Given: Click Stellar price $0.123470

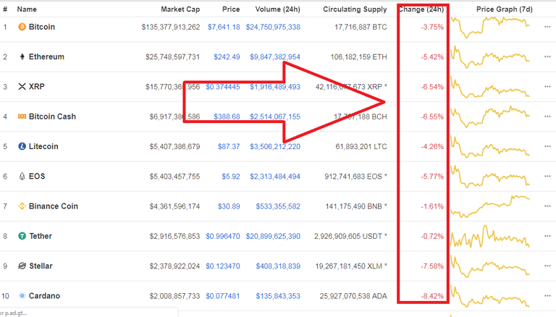Looking at the screenshot, I should click(223, 266).
